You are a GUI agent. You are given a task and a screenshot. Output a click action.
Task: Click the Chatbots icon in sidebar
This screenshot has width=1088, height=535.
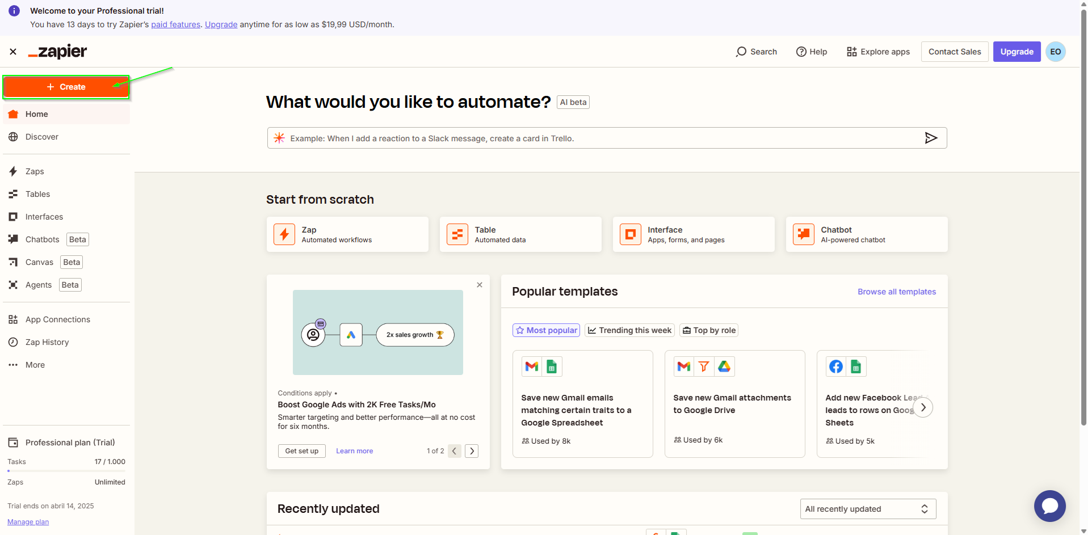13,239
